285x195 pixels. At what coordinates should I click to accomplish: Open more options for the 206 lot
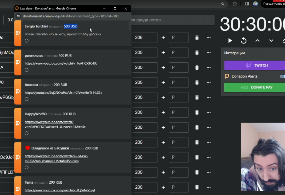pyautogui.click(x=209, y=38)
